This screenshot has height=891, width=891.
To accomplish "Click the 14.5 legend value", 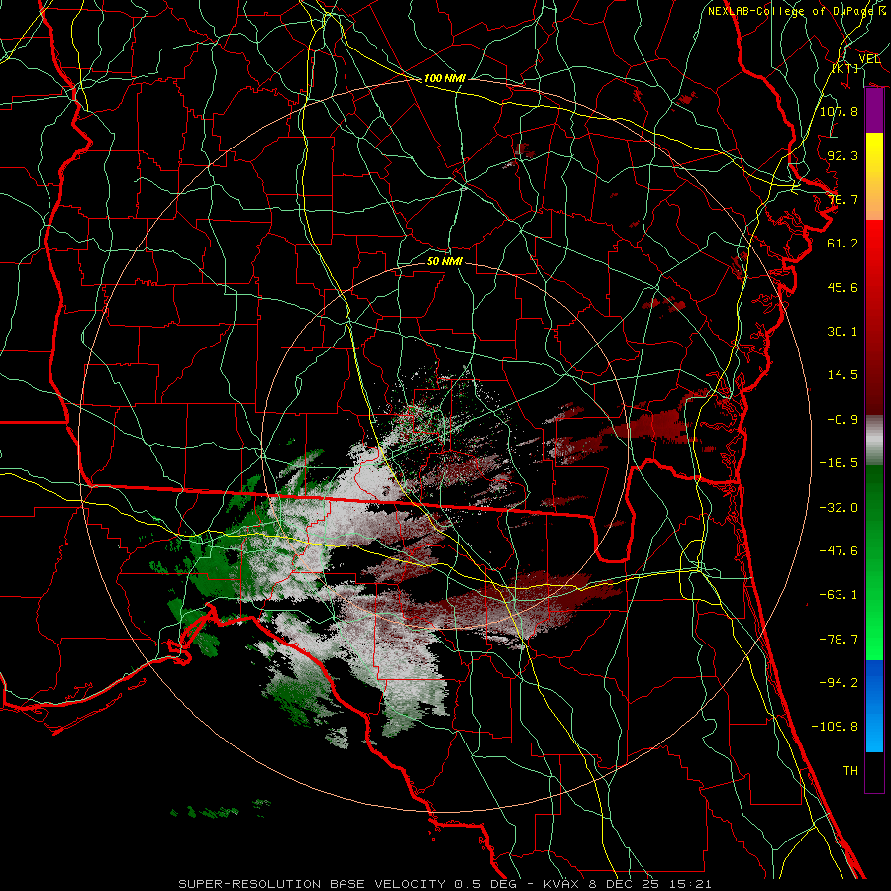I will (842, 375).
